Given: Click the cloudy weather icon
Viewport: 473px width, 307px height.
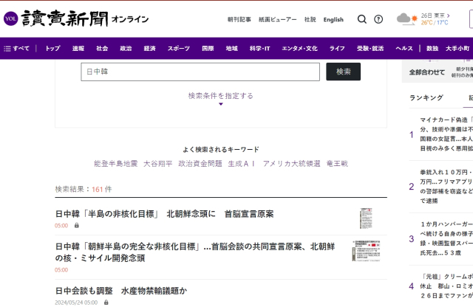Looking at the screenshot, I should [406, 18].
